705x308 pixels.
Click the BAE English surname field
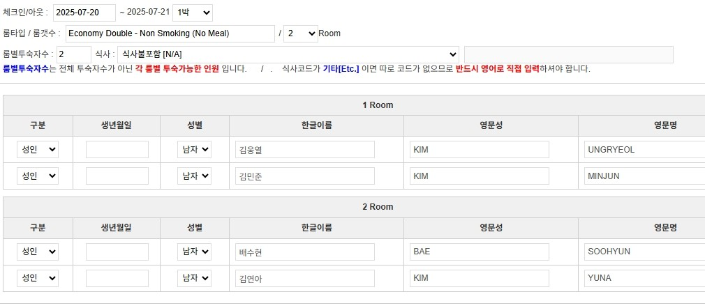[x=479, y=252]
